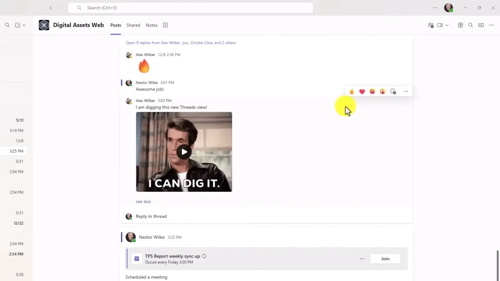Click the fire emoji message
Viewport: 500px width, 281px height.
[x=144, y=66]
